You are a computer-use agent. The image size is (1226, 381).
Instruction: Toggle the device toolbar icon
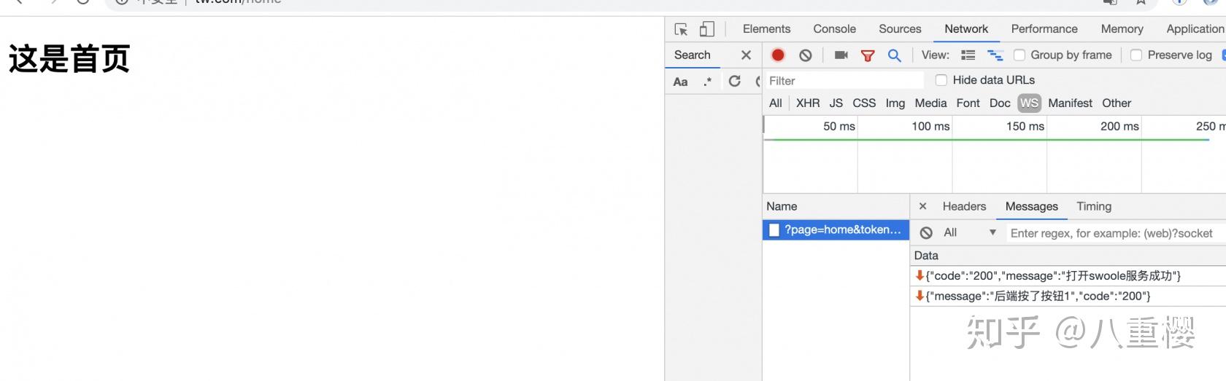[x=706, y=29]
